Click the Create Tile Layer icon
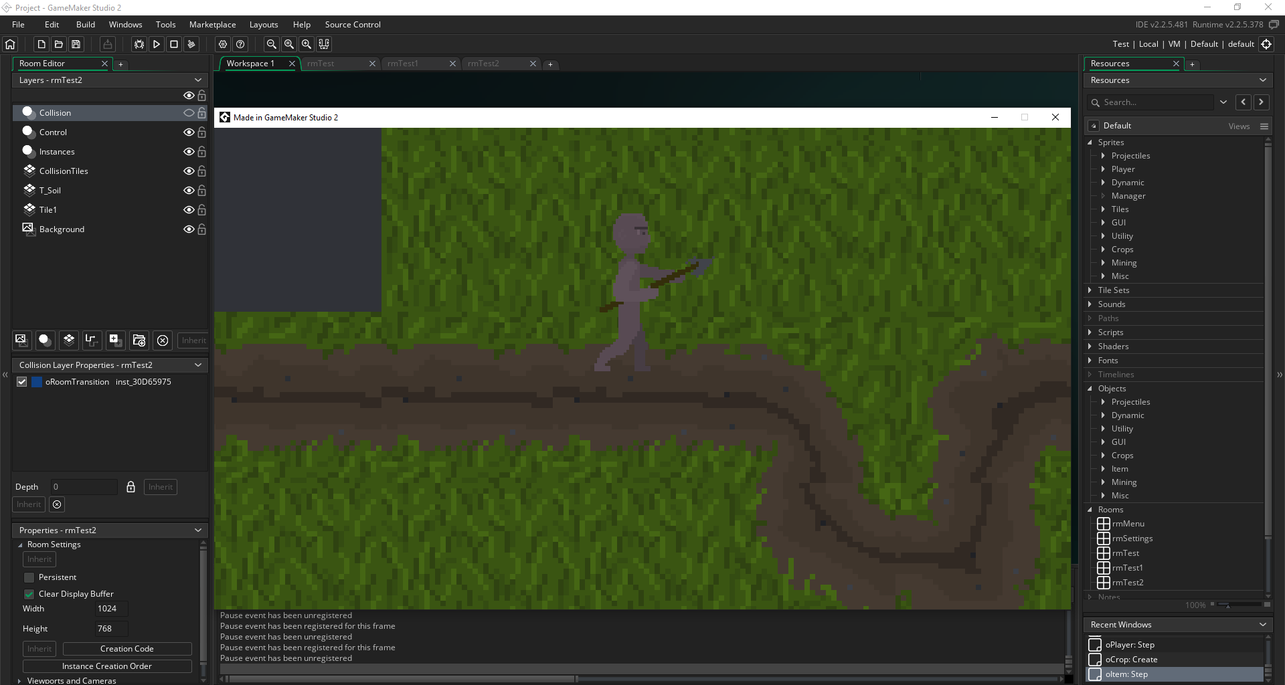Image resolution: width=1285 pixels, height=685 pixels. 68,340
